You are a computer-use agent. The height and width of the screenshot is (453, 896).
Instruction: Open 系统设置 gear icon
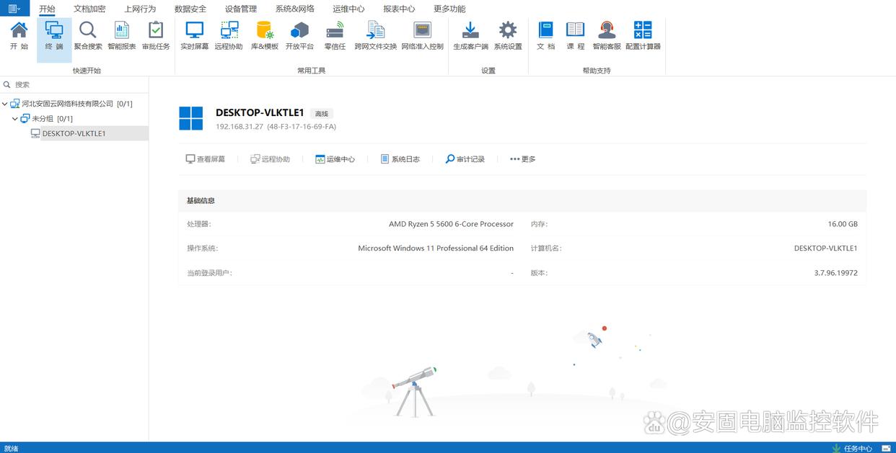click(x=508, y=35)
